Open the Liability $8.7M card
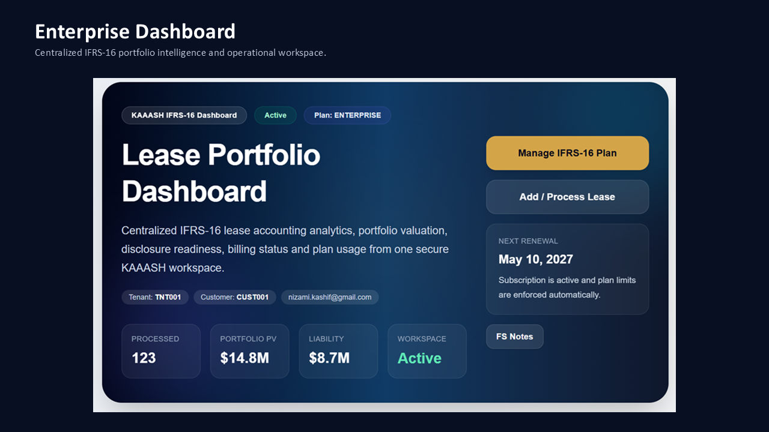Image resolution: width=769 pixels, height=432 pixels. click(x=338, y=351)
